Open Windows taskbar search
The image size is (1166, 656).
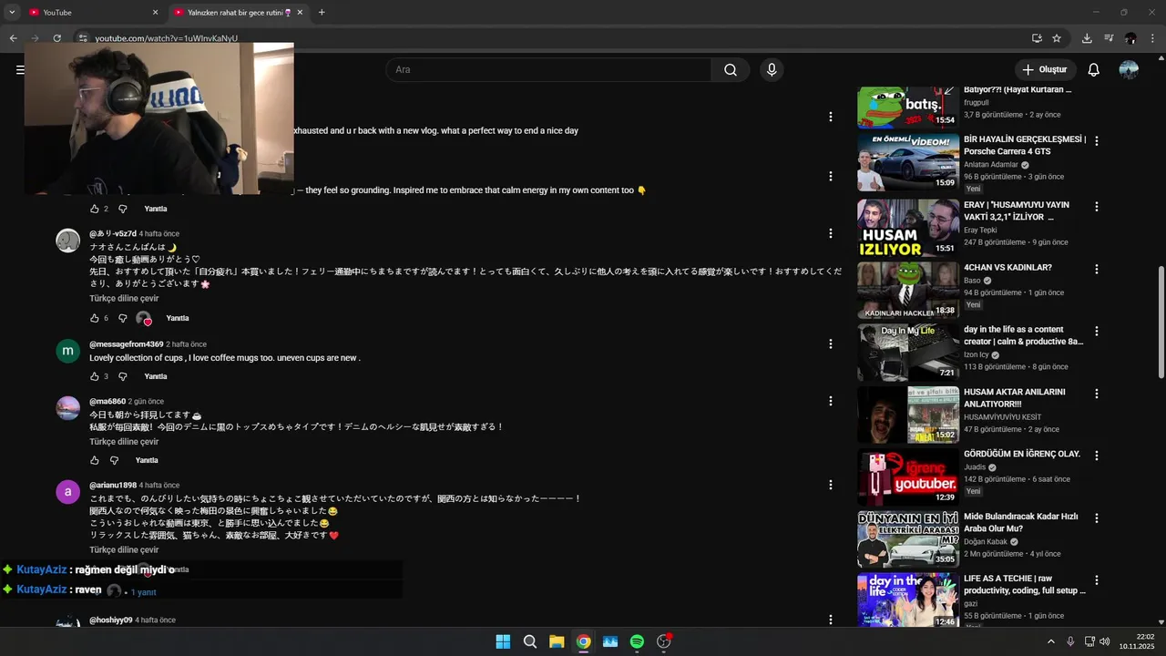pyautogui.click(x=529, y=641)
